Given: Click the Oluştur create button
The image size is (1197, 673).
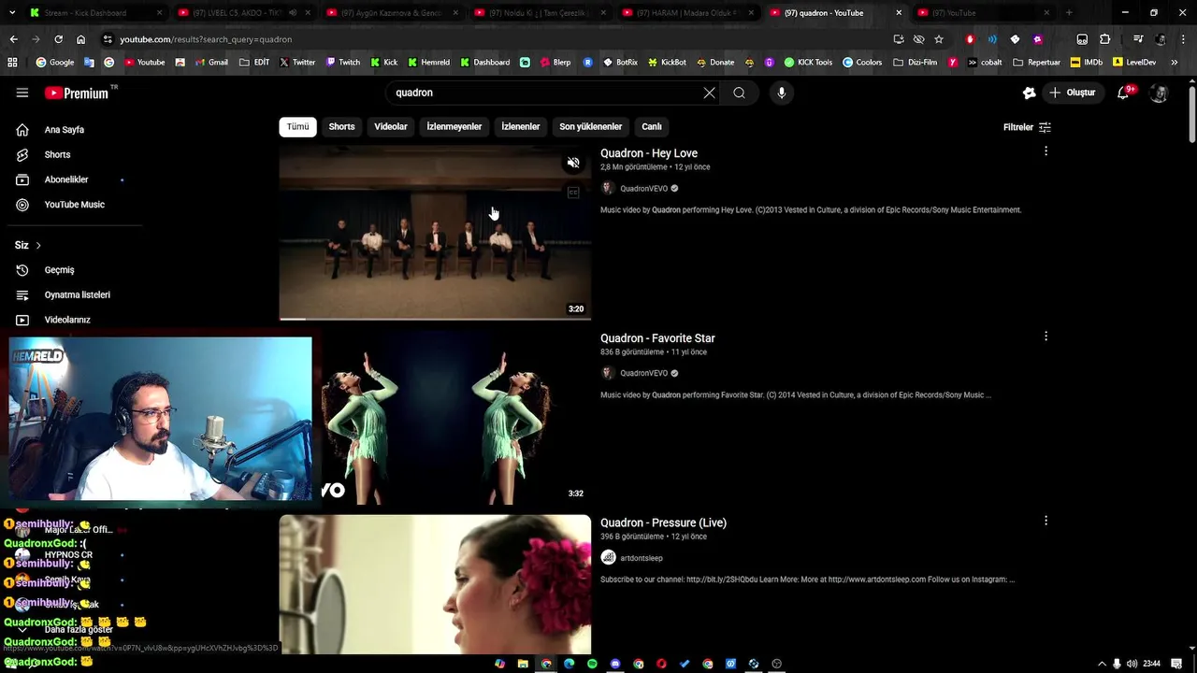Looking at the screenshot, I should pos(1073,93).
